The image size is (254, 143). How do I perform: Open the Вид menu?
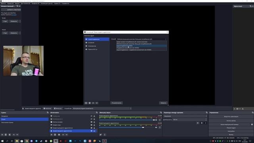tap(17, 4)
